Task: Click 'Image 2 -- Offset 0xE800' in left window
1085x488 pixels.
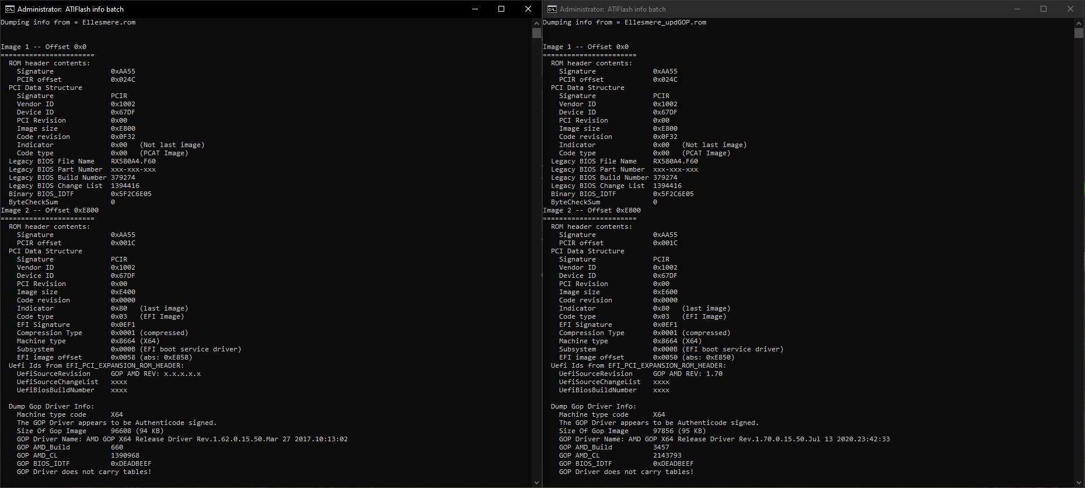Action: pyautogui.click(x=50, y=210)
